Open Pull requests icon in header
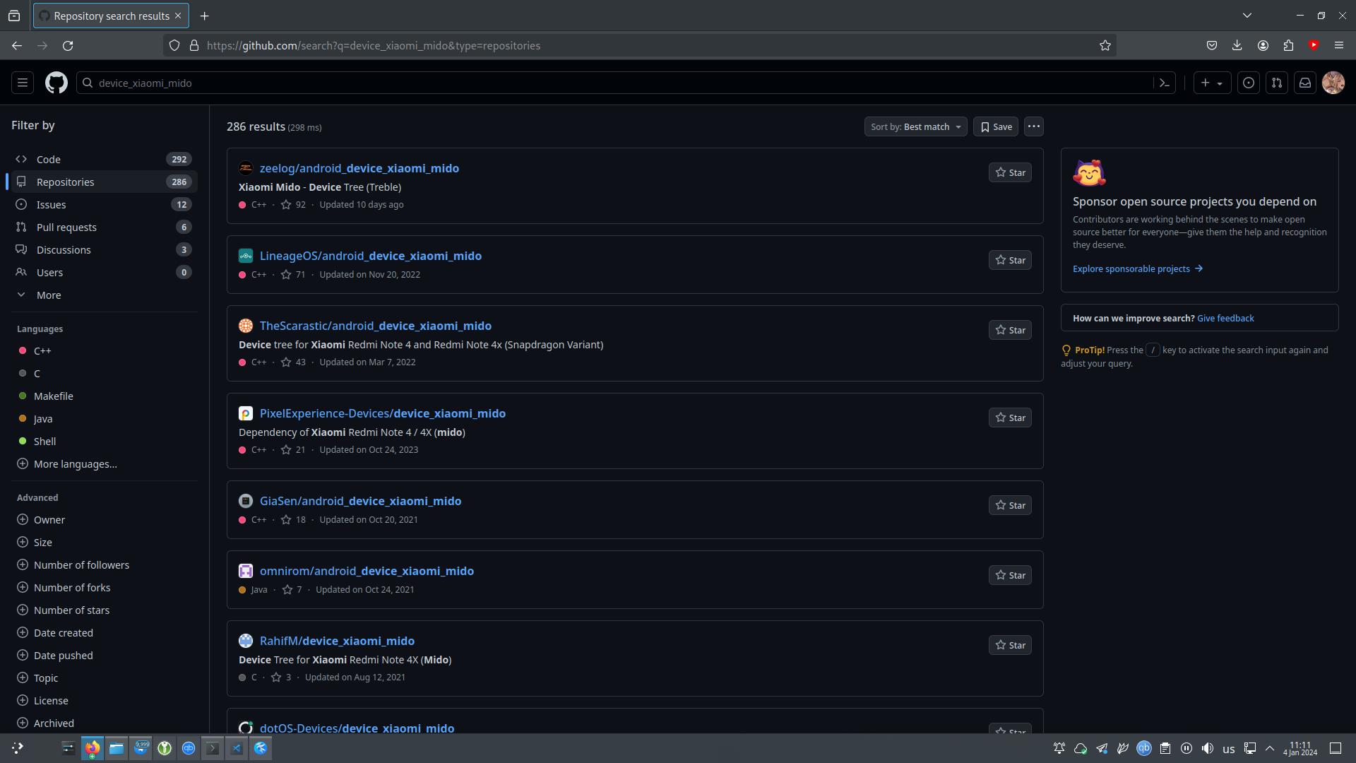Screen dimensions: 1356x763 click(x=1277, y=83)
